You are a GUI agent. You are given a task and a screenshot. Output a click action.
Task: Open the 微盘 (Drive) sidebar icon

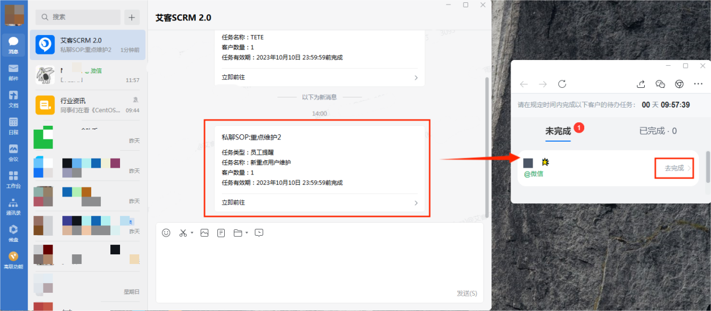click(14, 232)
